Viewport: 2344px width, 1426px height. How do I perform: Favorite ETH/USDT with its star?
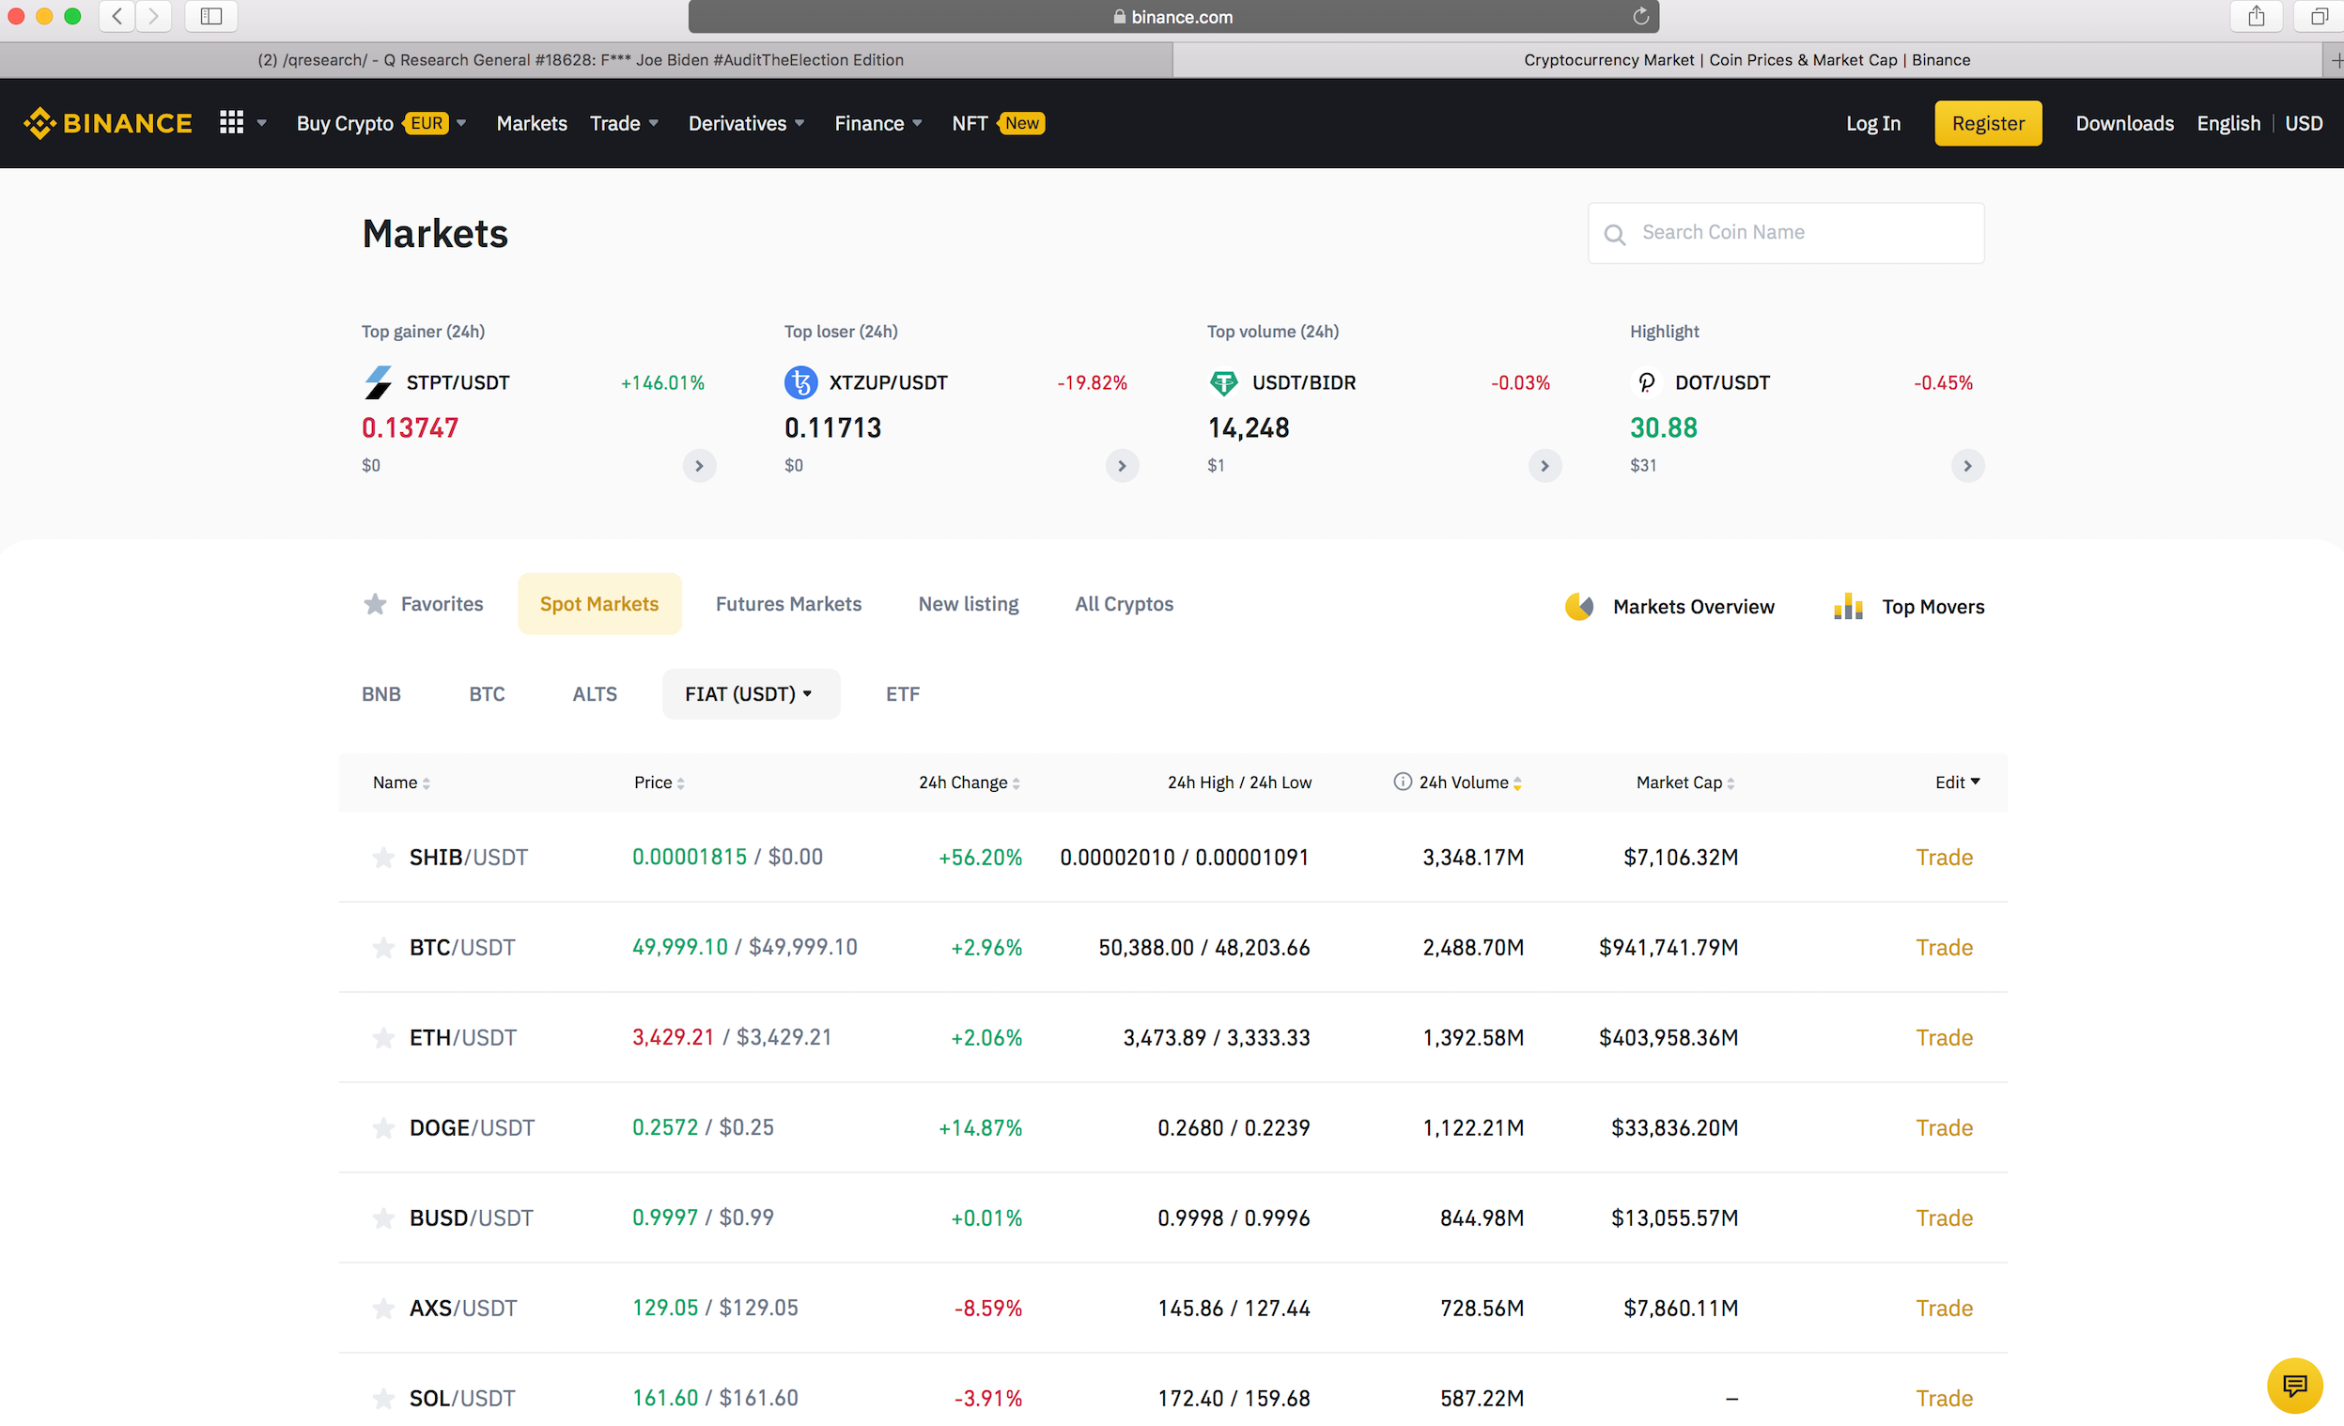pos(383,1038)
